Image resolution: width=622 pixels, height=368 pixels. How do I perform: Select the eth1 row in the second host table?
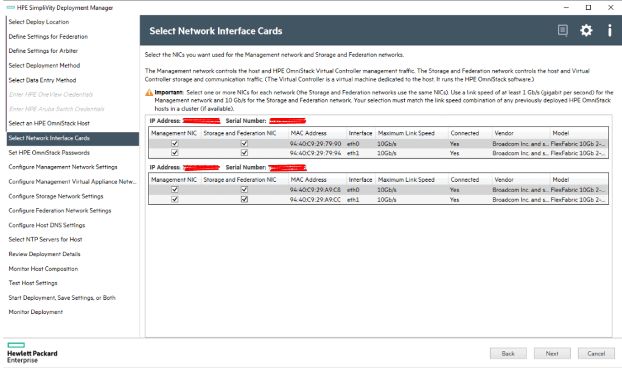[353, 200]
